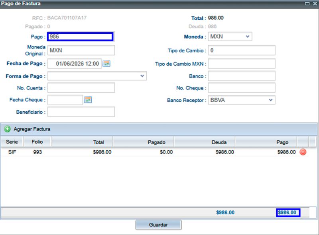The width and height of the screenshot is (319, 235).
Task: Click the RFC value BACA701107A17
Action: click(x=67, y=18)
